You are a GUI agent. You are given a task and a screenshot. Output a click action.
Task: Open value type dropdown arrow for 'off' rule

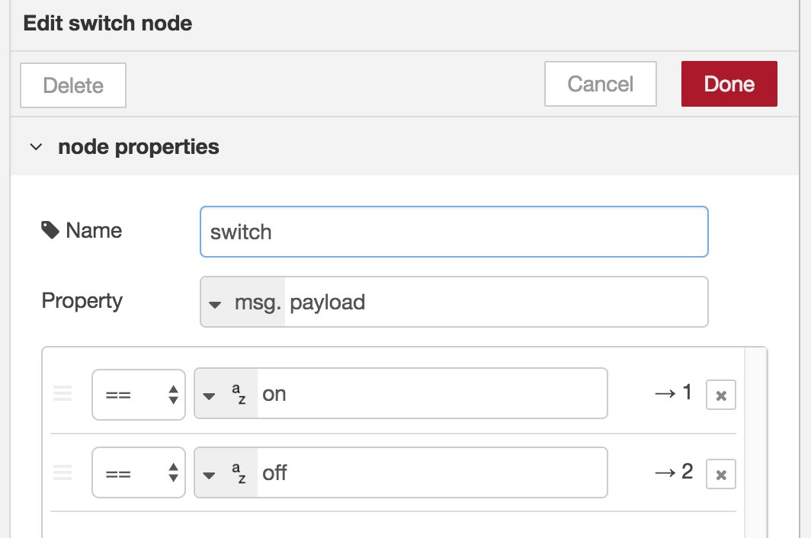(x=210, y=474)
